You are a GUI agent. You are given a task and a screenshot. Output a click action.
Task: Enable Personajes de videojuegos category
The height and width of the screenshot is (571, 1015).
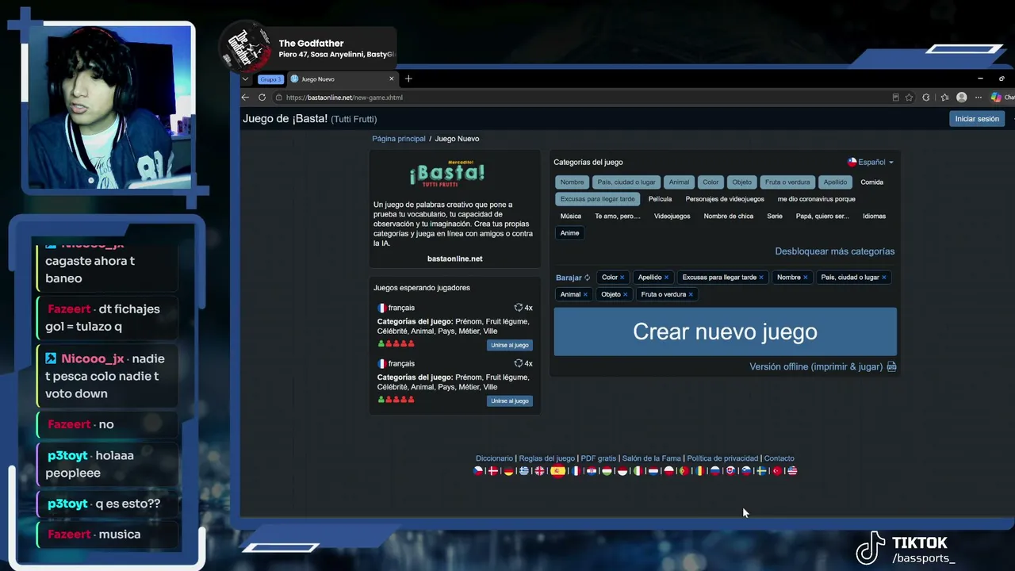[x=725, y=199]
